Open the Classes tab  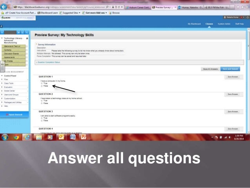point(209,24)
